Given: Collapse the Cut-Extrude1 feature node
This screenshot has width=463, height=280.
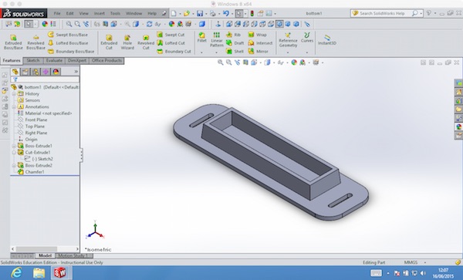Looking at the screenshot, I should tap(14, 152).
